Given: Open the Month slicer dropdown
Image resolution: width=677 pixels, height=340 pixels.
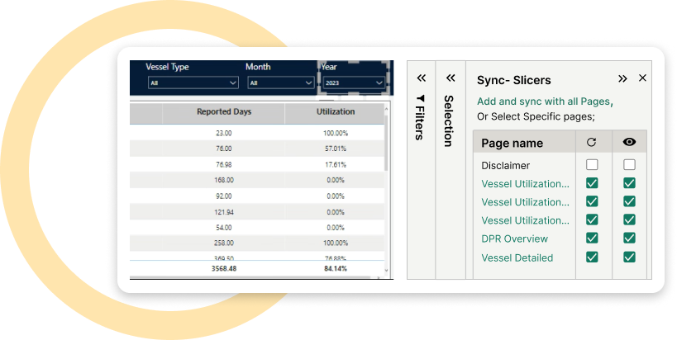Looking at the screenshot, I should [x=278, y=83].
